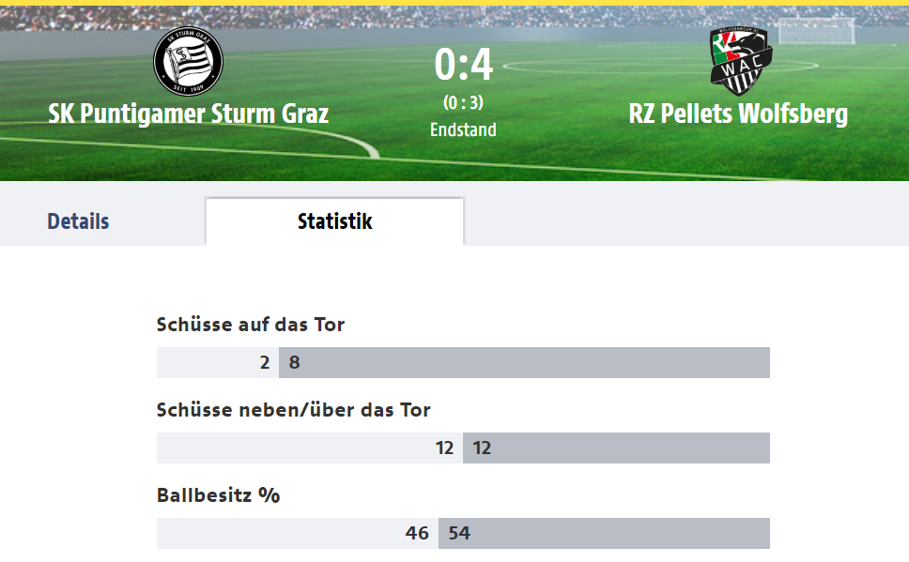909x562 pixels.
Task: Click the Schüsse neben/über das Tor heading
Action: (293, 410)
